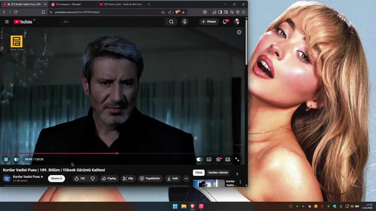Open options for the Kurtlar Vadisi suggested video
This screenshot has width=376, height=211.
[x=240, y=182]
